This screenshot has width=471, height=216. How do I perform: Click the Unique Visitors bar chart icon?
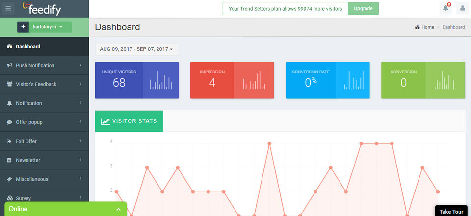[161, 80]
